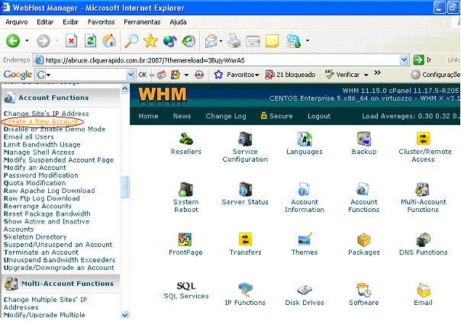Open the Account Information icon

tap(305, 190)
